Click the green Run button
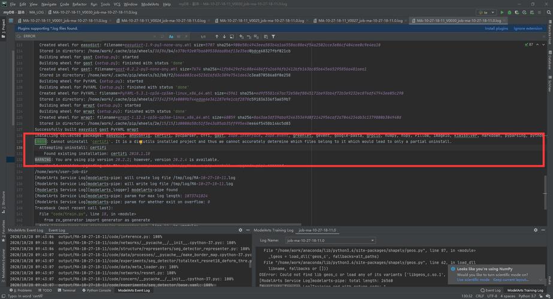 click(502, 13)
